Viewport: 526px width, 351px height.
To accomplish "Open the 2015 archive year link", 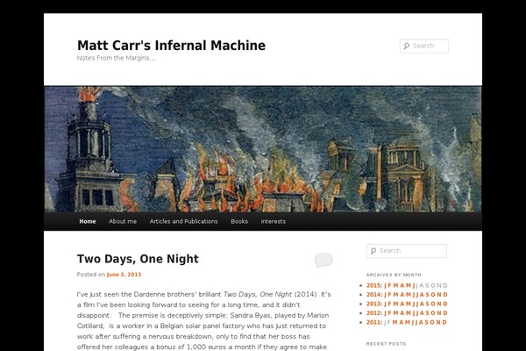I will coord(373,285).
